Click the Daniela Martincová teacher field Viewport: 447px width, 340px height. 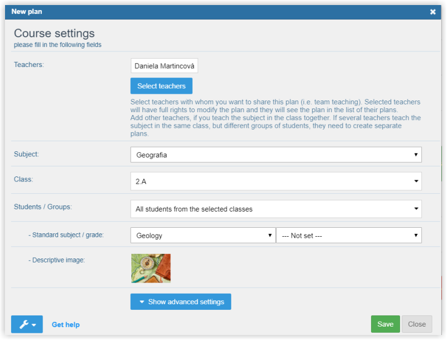pyautogui.click(x=164, y=66)
